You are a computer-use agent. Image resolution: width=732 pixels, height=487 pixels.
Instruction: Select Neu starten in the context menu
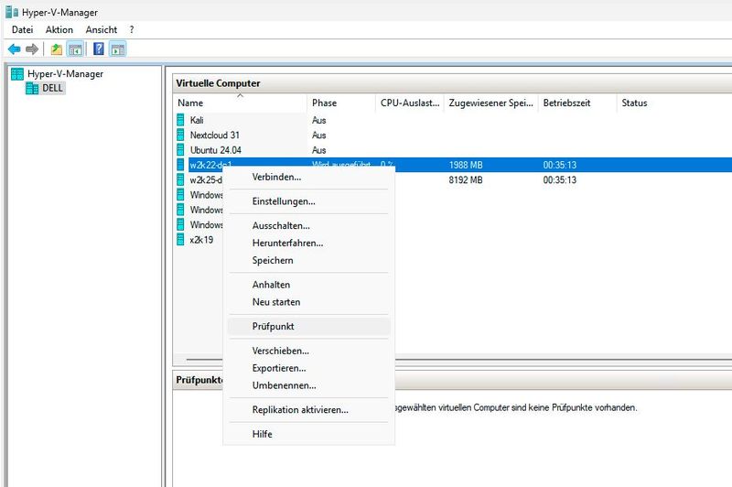[308, 302]
